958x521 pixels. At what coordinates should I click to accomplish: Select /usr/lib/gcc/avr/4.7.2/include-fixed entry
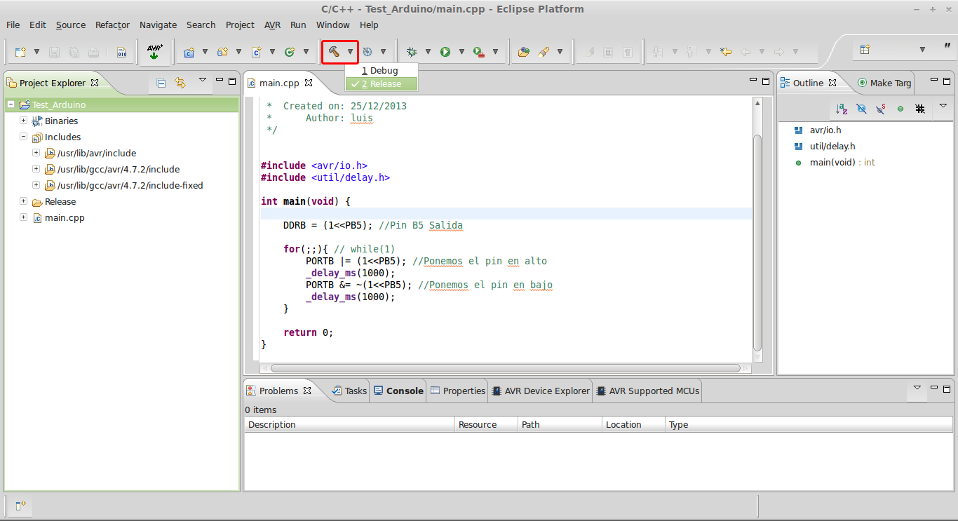(x=130, y=185)
